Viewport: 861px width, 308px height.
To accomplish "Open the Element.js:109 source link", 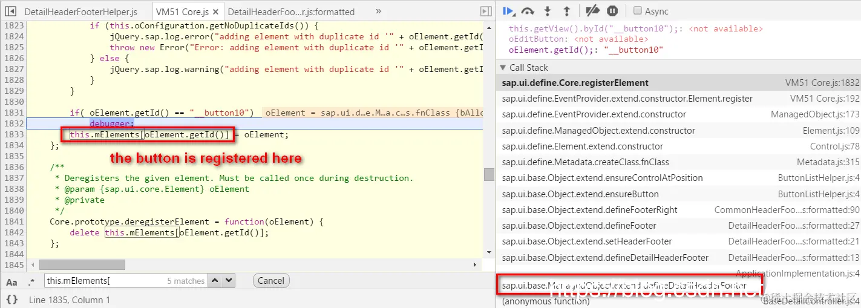I will coord(831,131).
